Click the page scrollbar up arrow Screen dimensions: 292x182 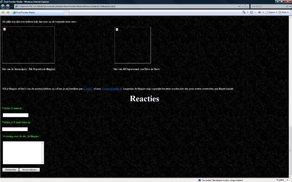290,17
